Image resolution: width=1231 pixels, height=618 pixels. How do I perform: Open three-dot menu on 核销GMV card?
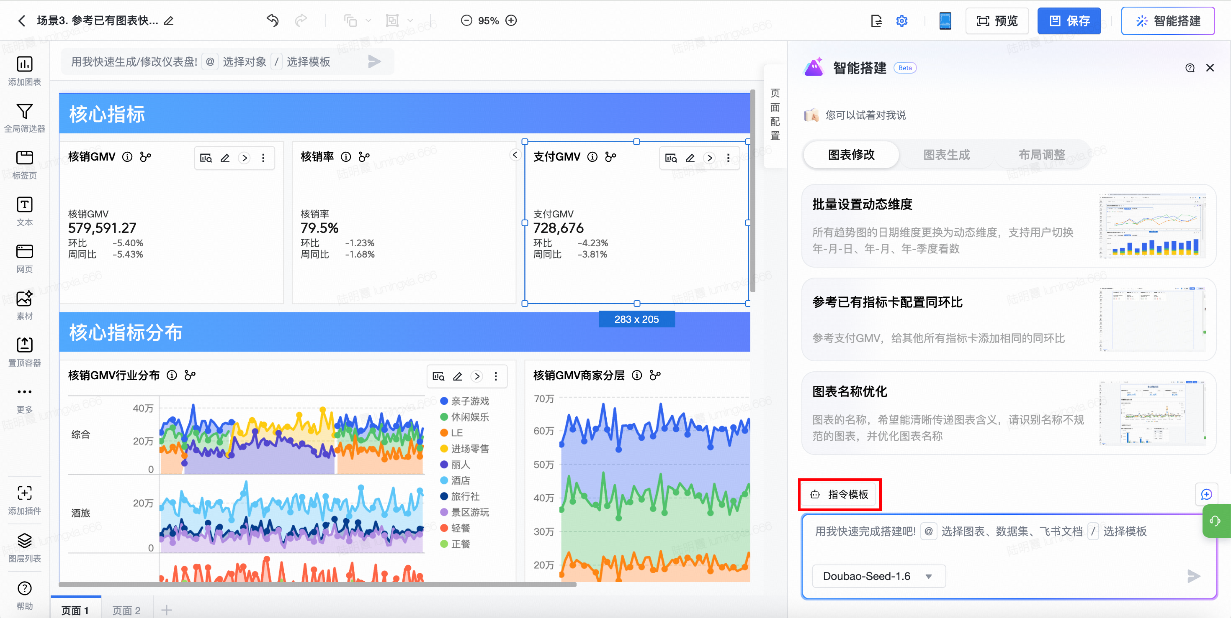(x=263, y=158)
